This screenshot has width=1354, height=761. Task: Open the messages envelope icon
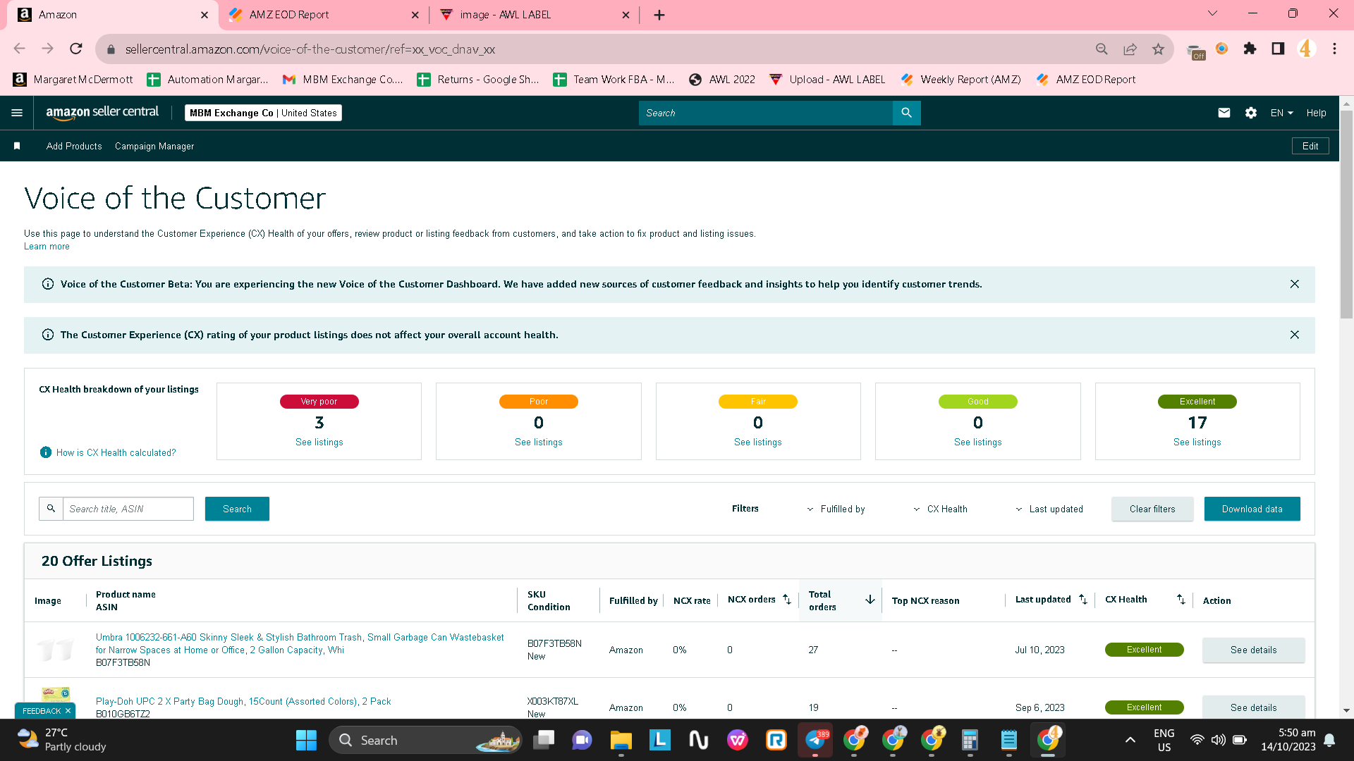coord(1224,113)
